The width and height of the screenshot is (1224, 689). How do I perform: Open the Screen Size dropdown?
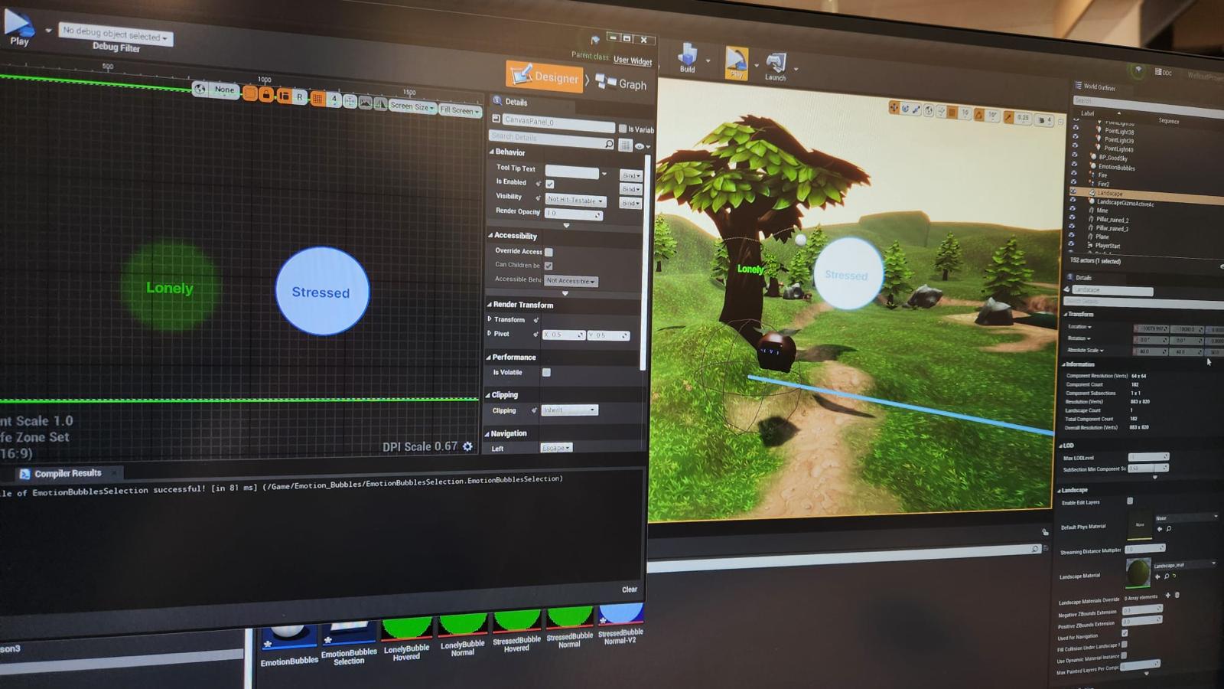point(412,106)
